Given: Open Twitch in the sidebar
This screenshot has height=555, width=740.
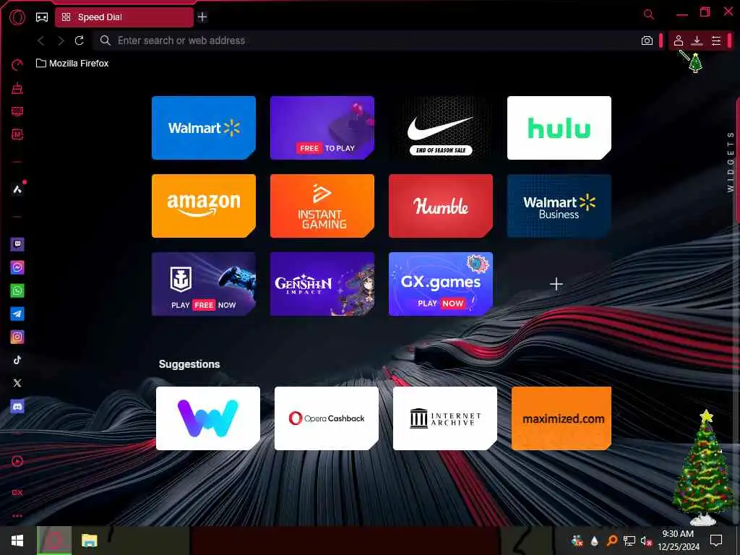Looking at the screenshot, I should pos(17,244).
